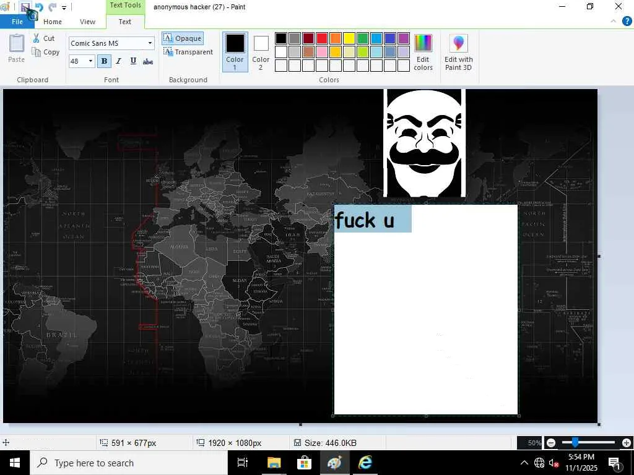This screenshot has width=634, height=475.
Task: Open Paint help question mark icon
Action: pyautogui.click(x=627, y=21)
